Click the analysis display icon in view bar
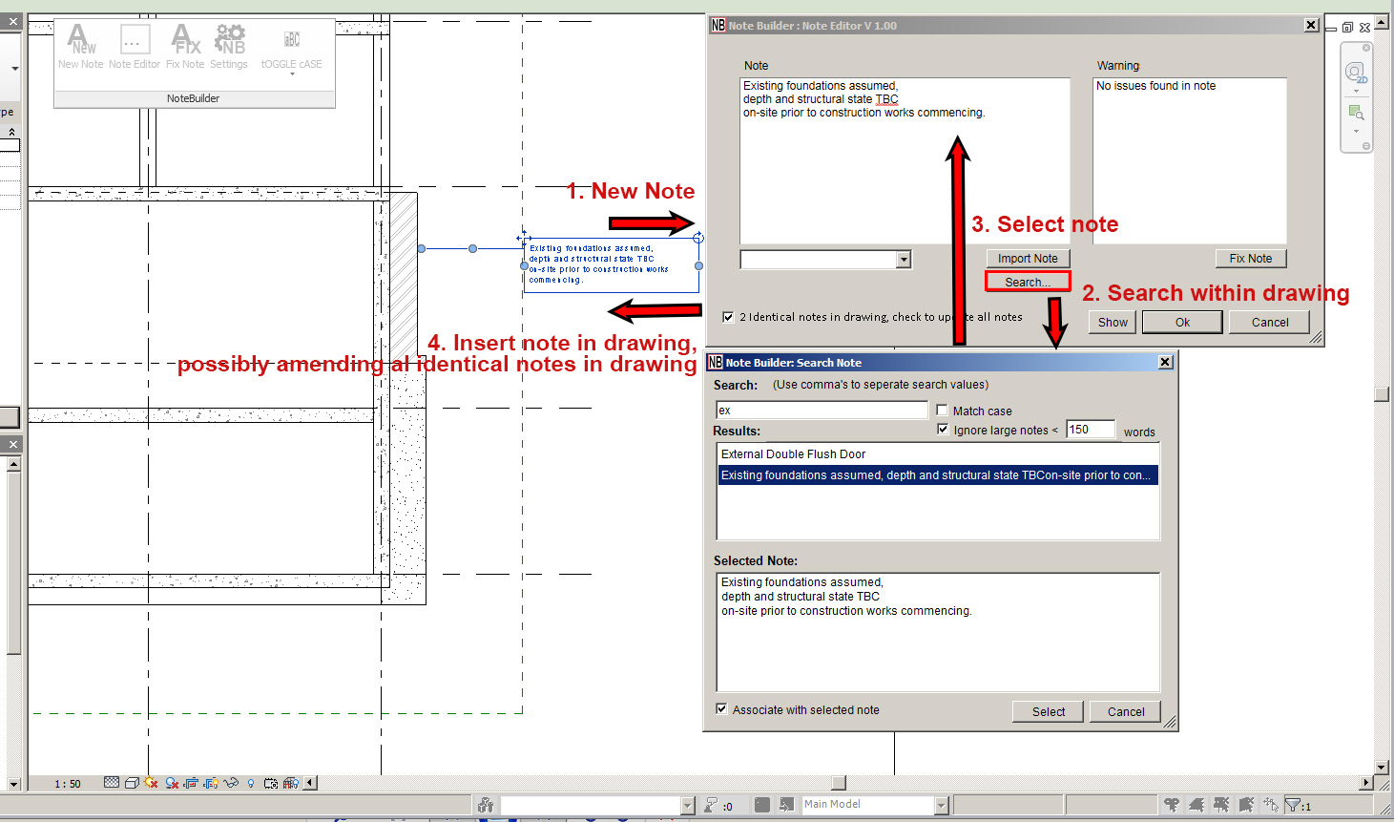Viewport: 1394px width, 822px height. tap(291, 783)
